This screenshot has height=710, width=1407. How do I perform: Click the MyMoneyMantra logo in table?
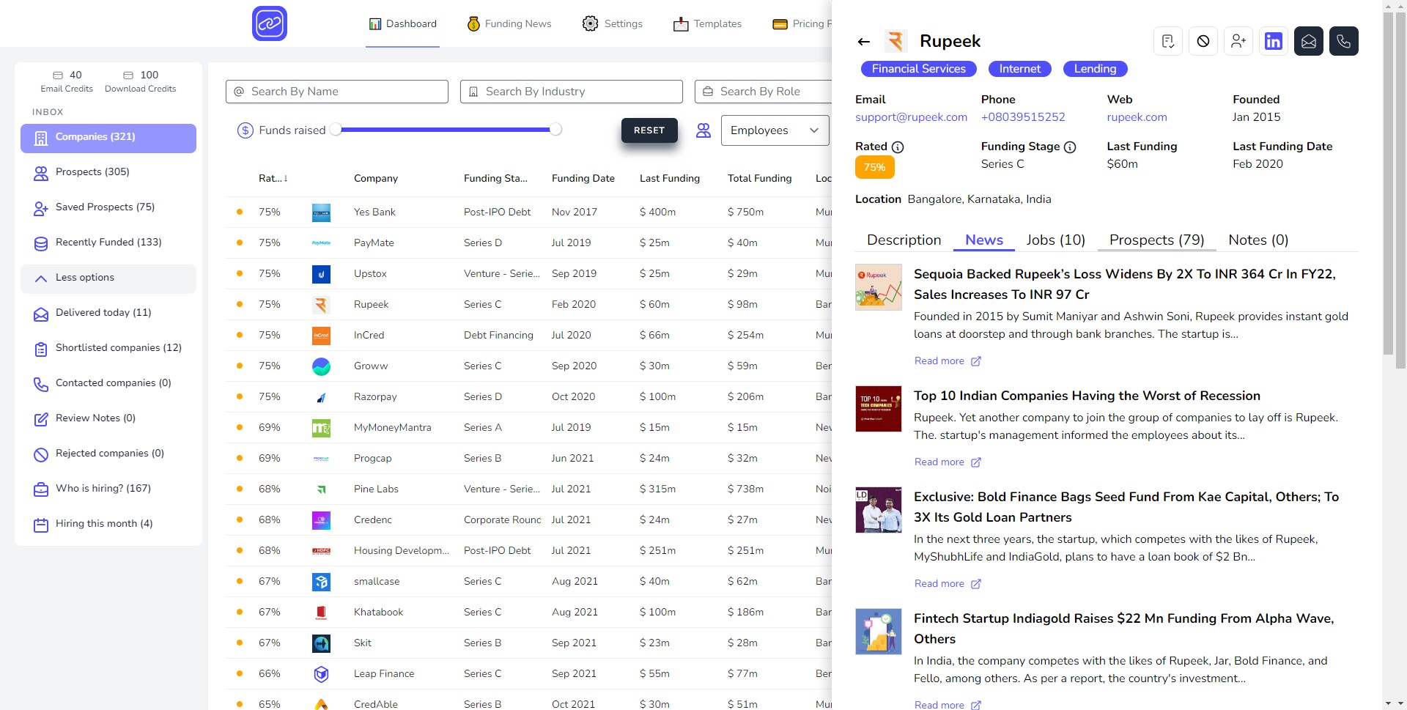pyautogui.click(x=321, y=427)
